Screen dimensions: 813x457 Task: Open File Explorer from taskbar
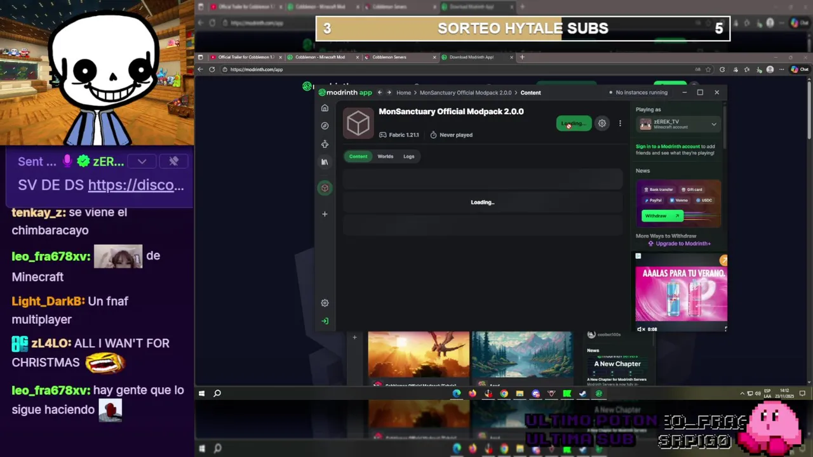[x=520, y=394]
